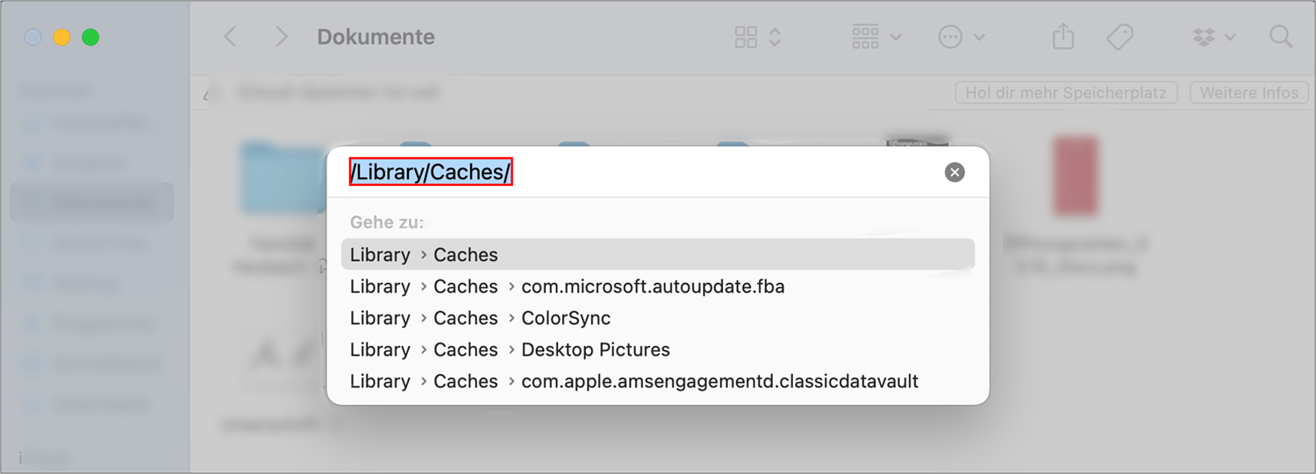This screenshot has width=1316, height=474.
Task: Open the grouping options dropdown
Action: [x=876, y=37]
